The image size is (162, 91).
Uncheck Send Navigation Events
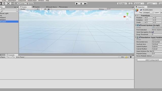[153, 32]
